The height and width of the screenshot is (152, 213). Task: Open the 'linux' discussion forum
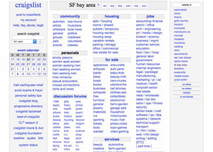click(x=67, y=142)
